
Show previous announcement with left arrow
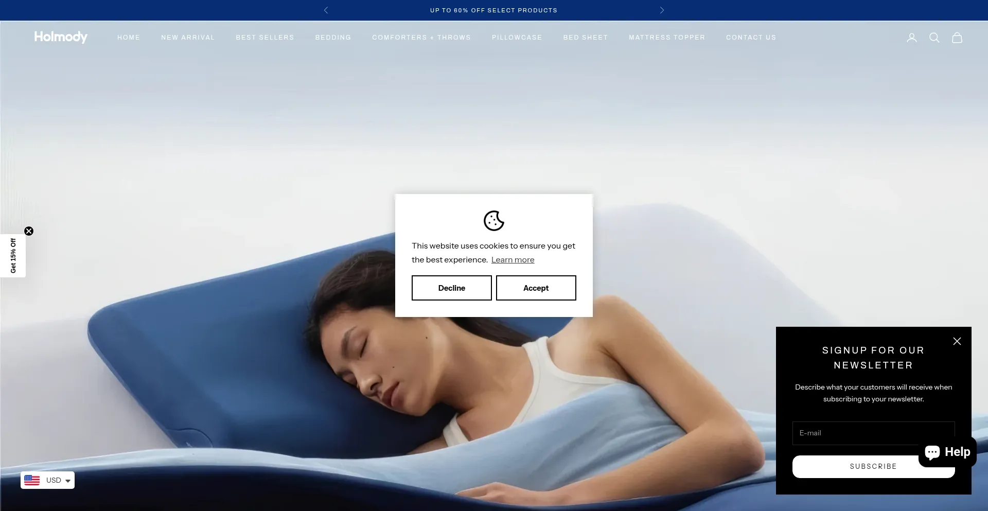click(x=326, y=10)
